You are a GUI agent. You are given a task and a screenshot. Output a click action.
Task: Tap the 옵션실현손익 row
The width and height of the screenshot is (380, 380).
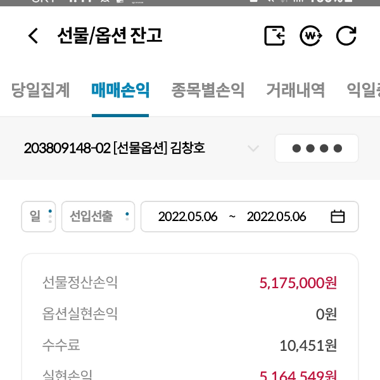pos(190,313)
